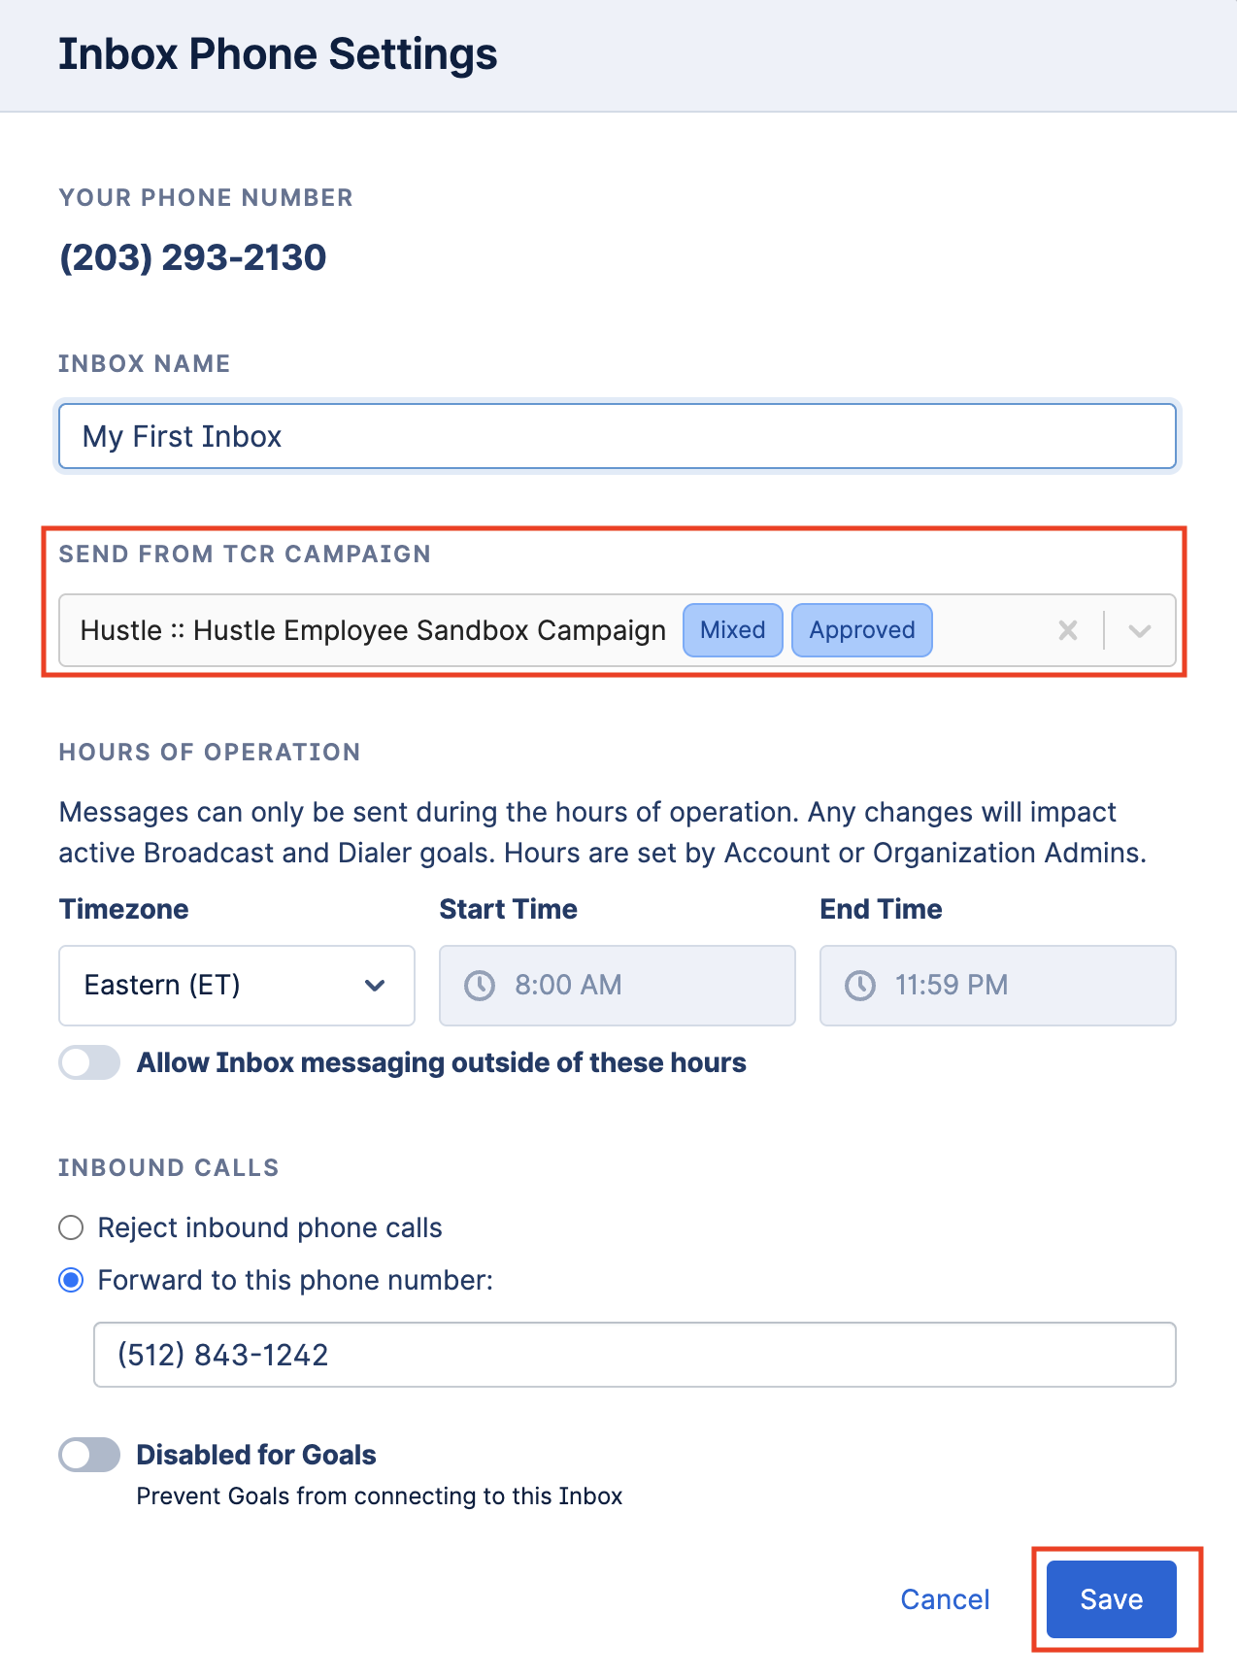Click the 11:59 PM end time value
The width and height of the screenshot is (1237, 1680).
tap(952, 986)
